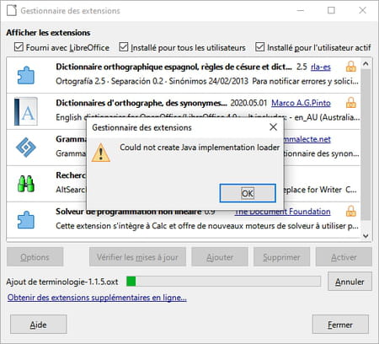Click the extension list scroll-up arrow
The width and height of the screenshot is (379, 344).
[366, 64]
